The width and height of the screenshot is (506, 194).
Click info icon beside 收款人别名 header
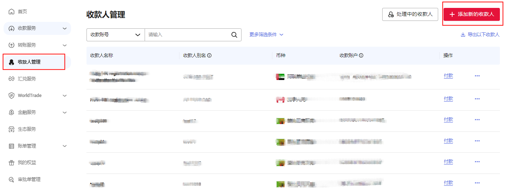click(209, 56)
